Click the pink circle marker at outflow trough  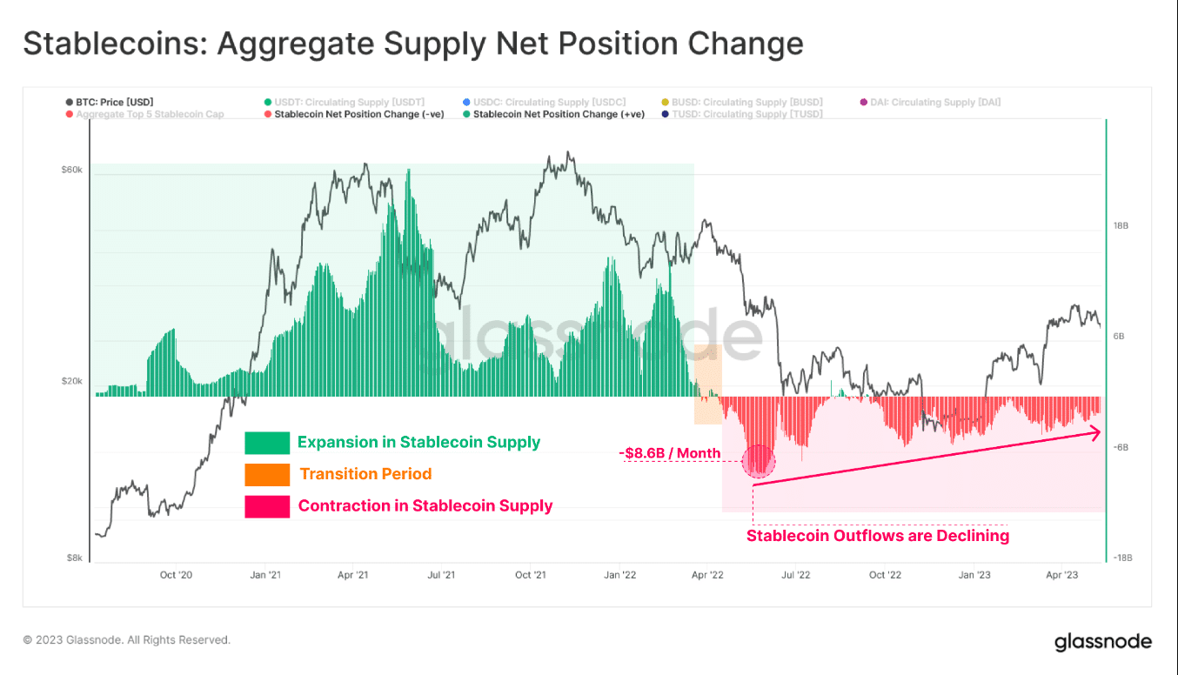coord(759,461)
